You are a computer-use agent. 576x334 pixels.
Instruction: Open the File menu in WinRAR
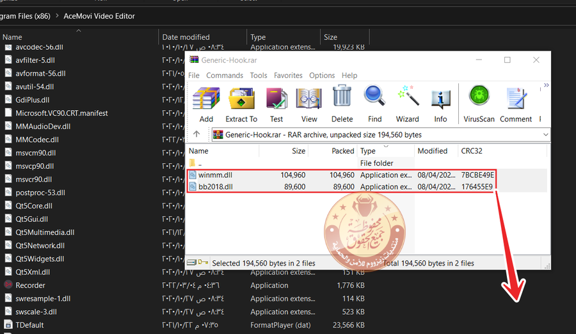click(193, 76)
